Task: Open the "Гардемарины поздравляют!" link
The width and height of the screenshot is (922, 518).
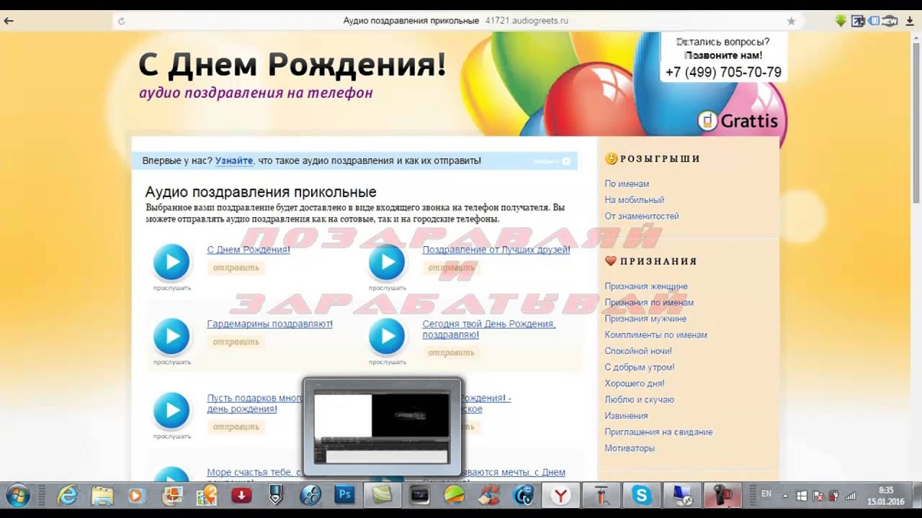Action: tap(270, 324)
